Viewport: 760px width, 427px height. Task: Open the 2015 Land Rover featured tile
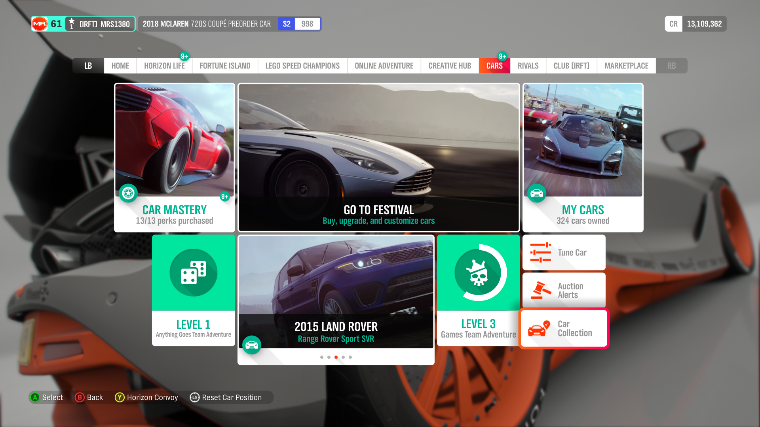pyautogui.click(x=336, y=300)
